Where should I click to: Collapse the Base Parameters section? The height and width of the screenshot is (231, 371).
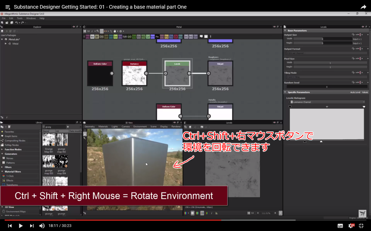[285, 31]
